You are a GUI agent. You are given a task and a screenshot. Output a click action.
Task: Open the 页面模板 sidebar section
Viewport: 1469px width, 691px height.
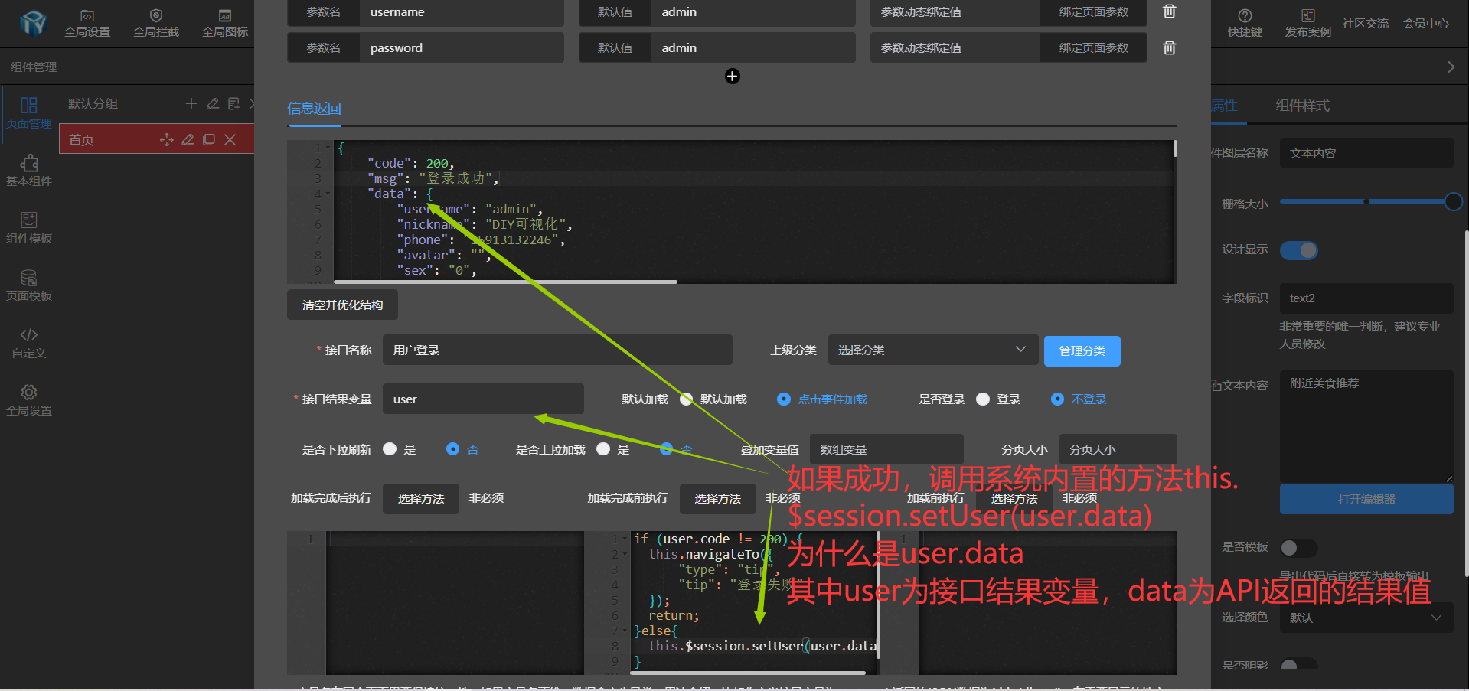[29, 285]
